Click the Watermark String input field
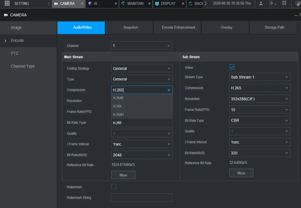Image resolution: width=301 pixels, height=208 pixels. [x=141, y=197]
